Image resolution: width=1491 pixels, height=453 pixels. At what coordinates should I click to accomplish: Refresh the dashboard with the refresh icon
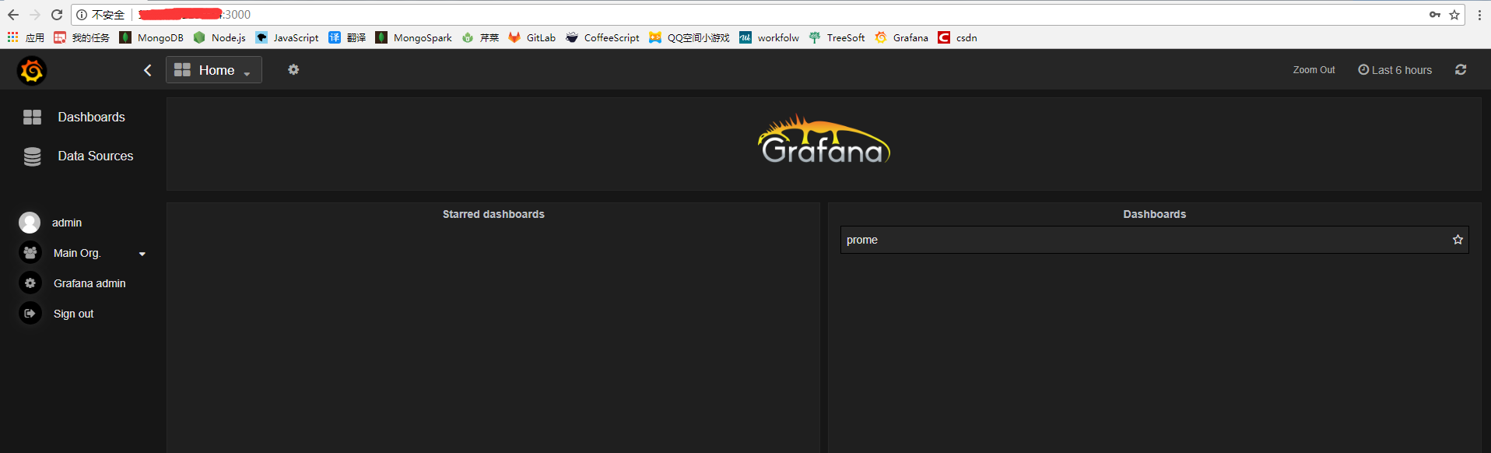(1461, 69)
